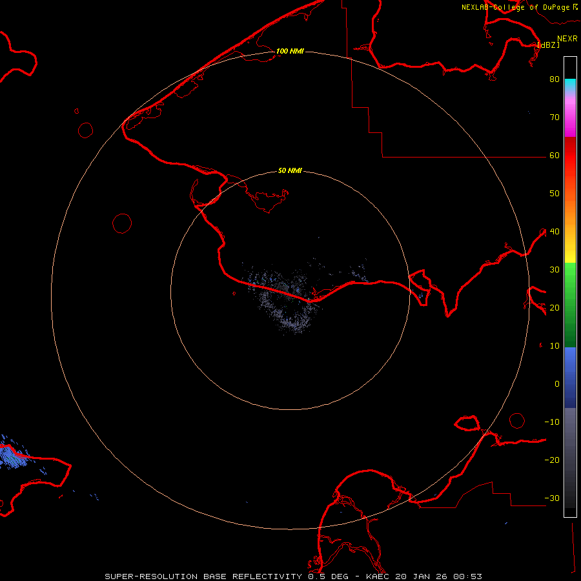Screen dimensions: 581x581
Task: Click the Super-Resolution Base Reflectivity footer caption
Action: [293, 576]
